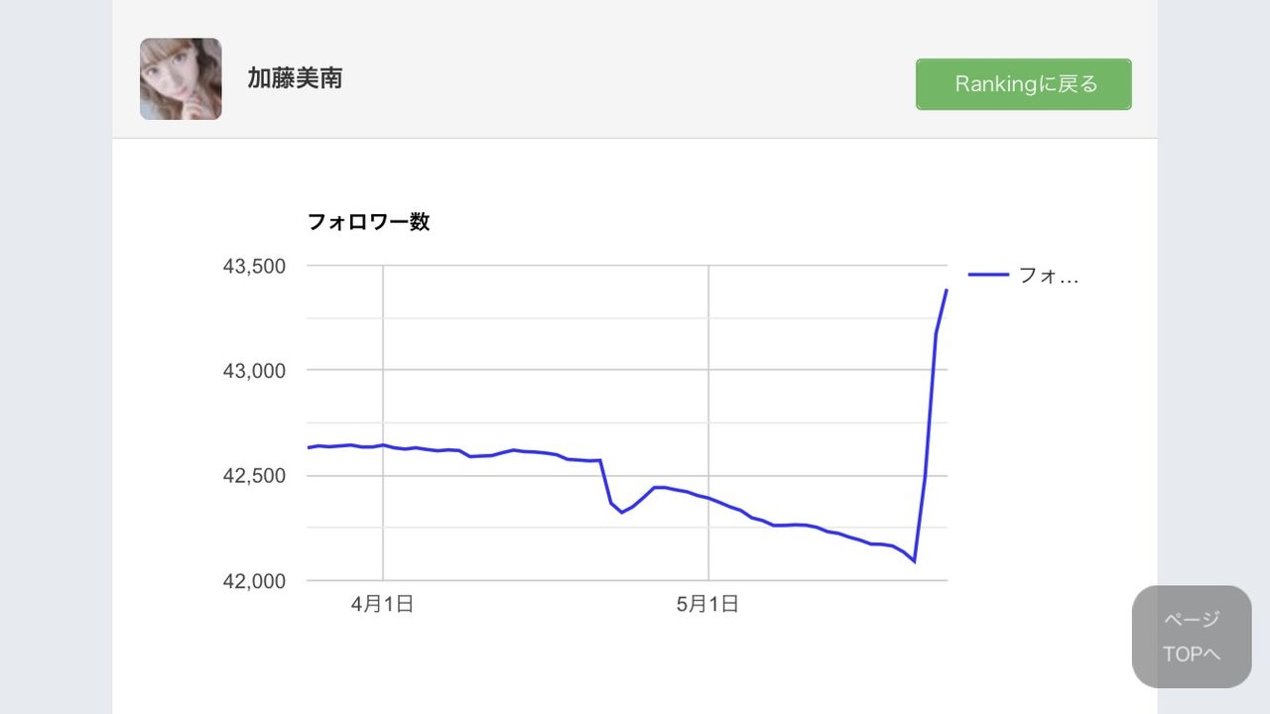Click the 42,000 y-axis label

(254, 581)
